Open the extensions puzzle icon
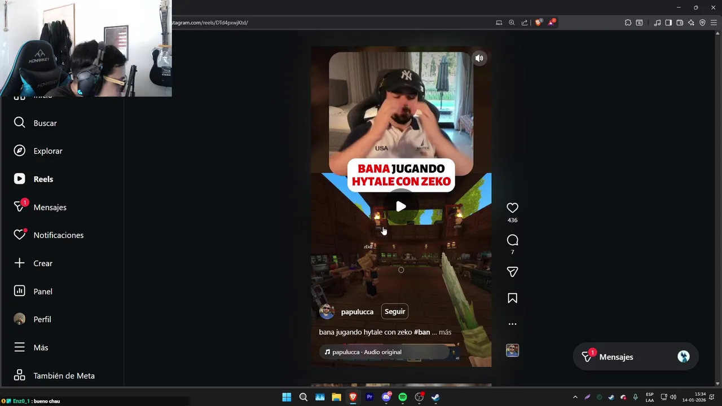Viewport: 722px width, 406px height. point(628,23)
